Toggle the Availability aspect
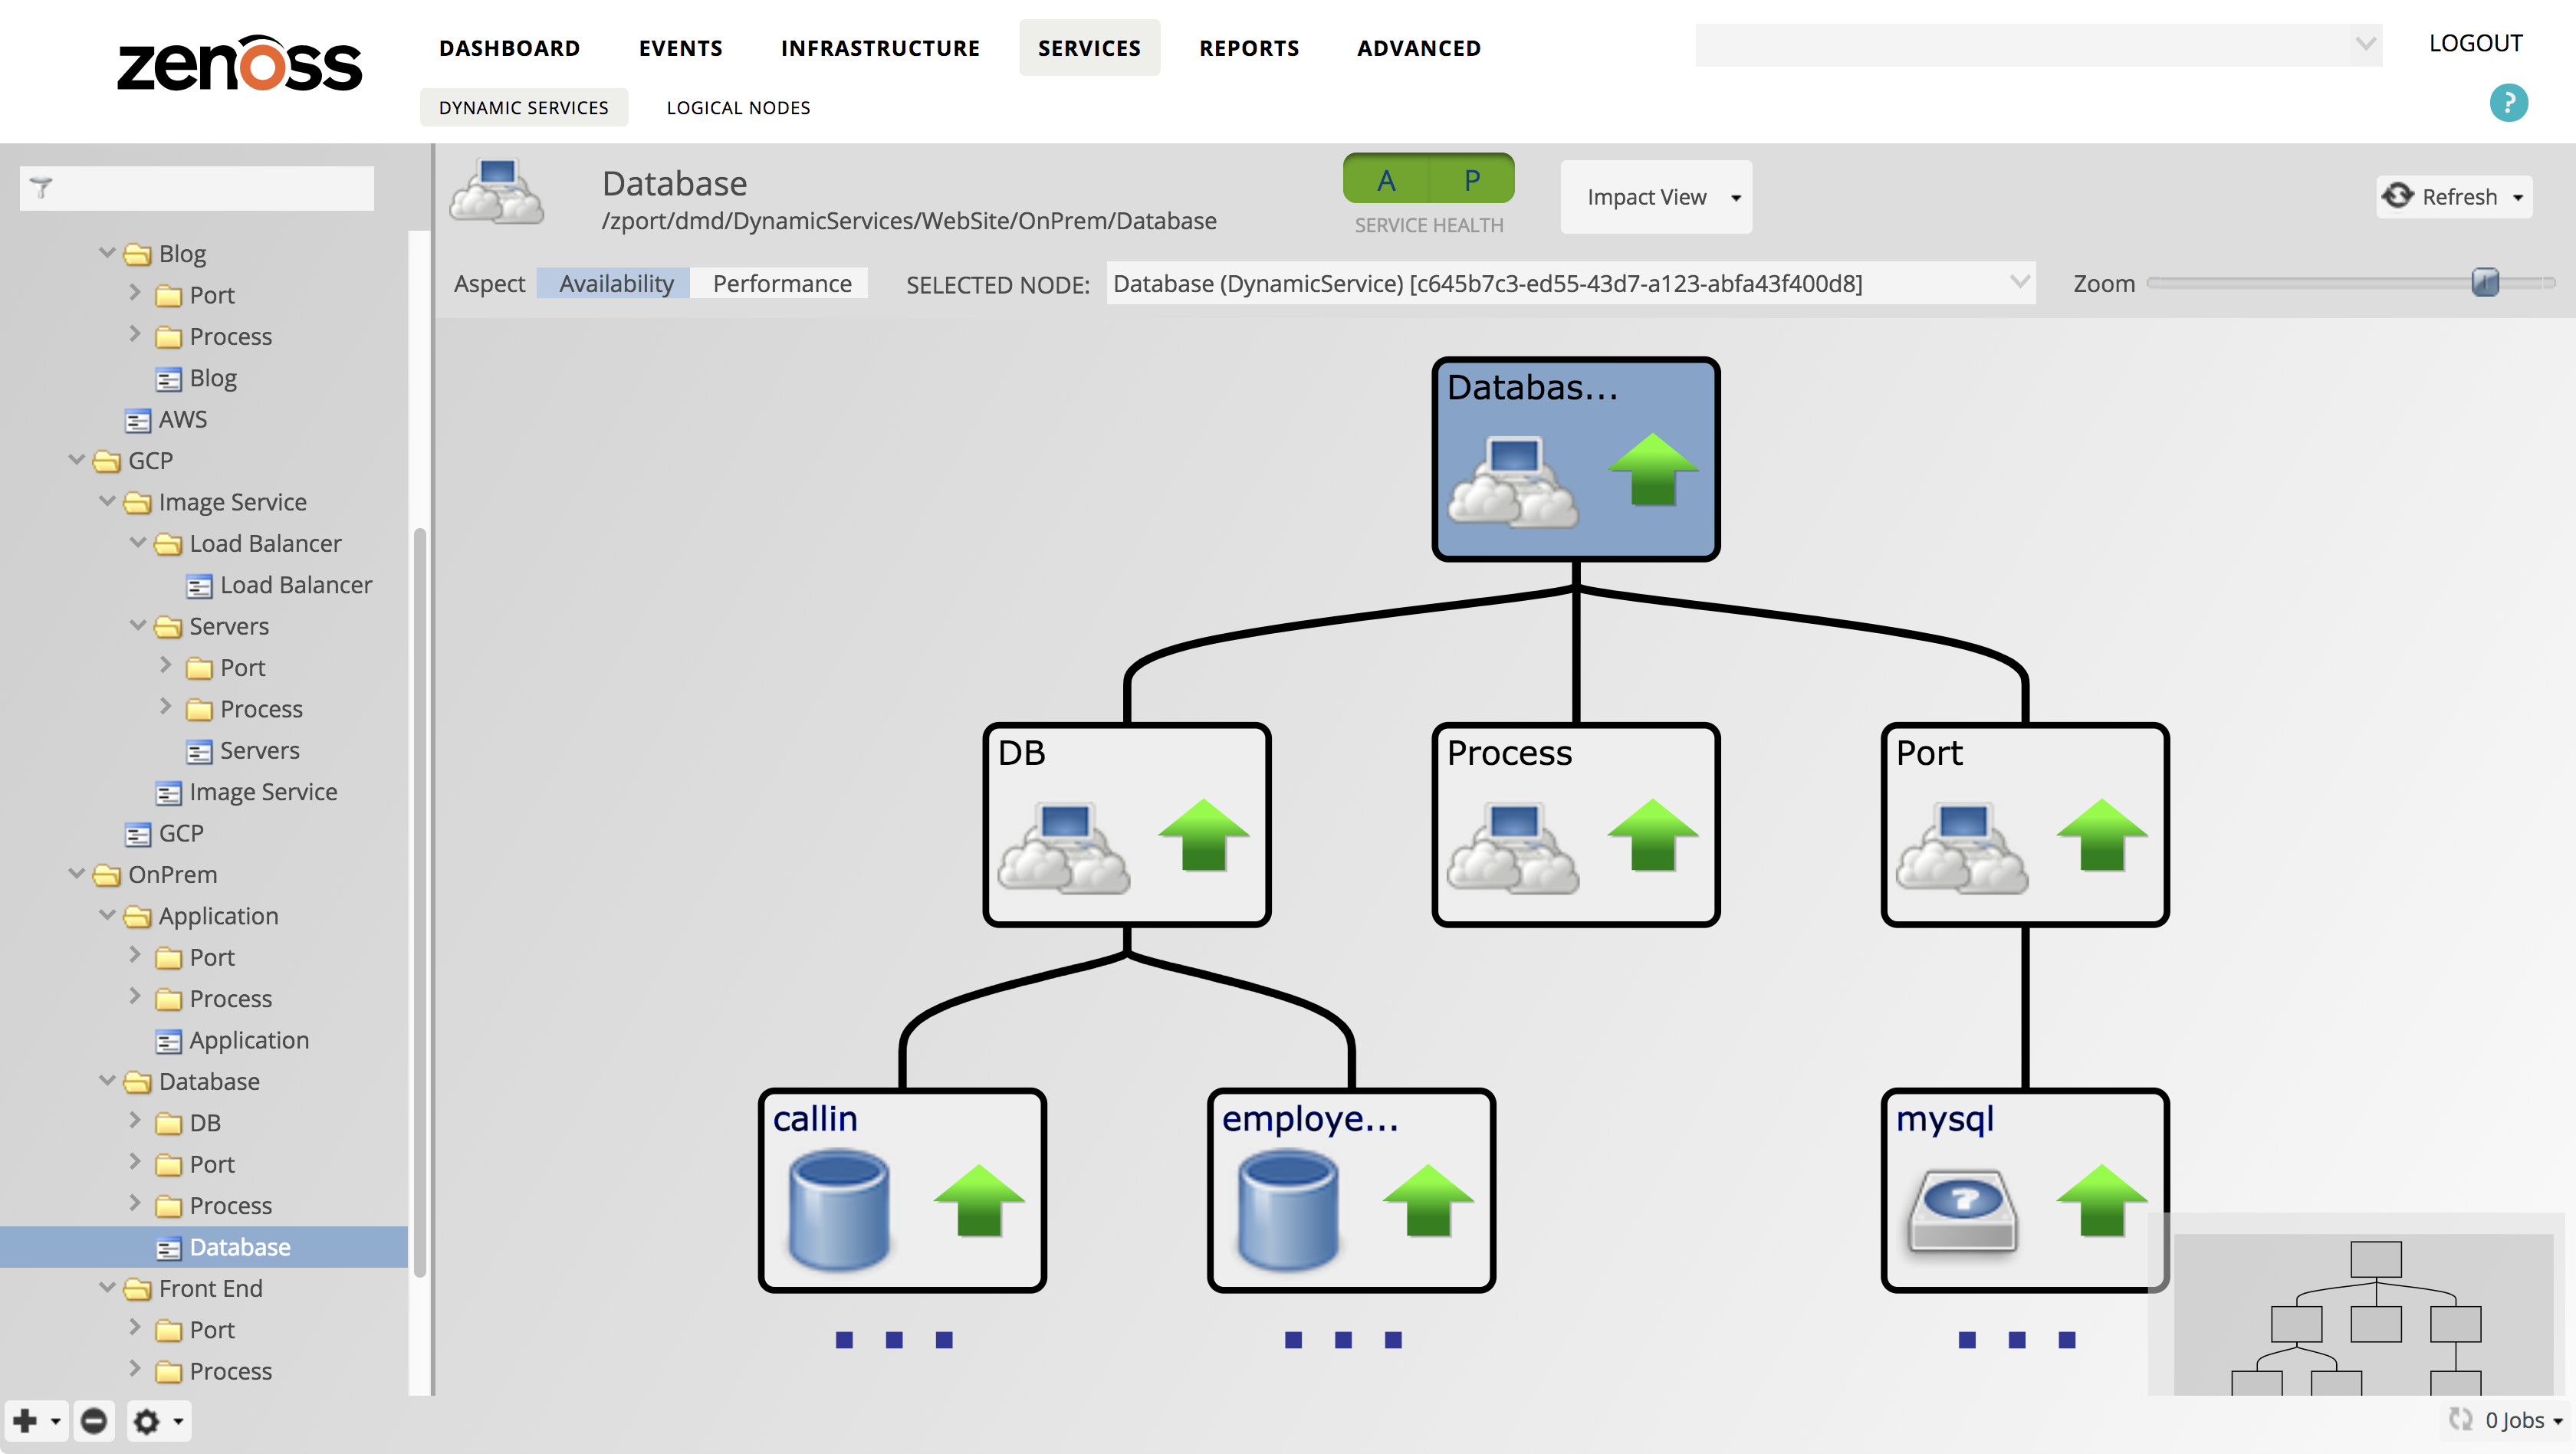This screenshot has width=2576, height=1454. coord(615,284)
